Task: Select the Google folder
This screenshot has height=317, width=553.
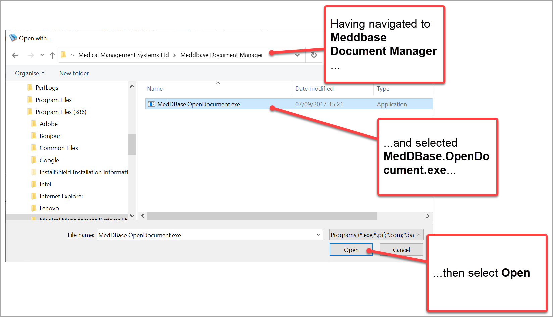Action: coord(49,160)
